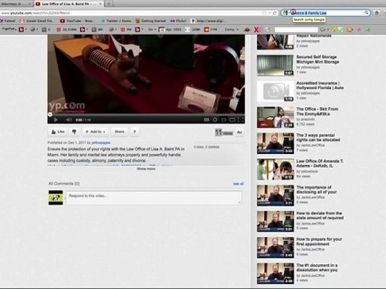
Task: Switch to the Attorneys browser tab
Action: point(16,4)
